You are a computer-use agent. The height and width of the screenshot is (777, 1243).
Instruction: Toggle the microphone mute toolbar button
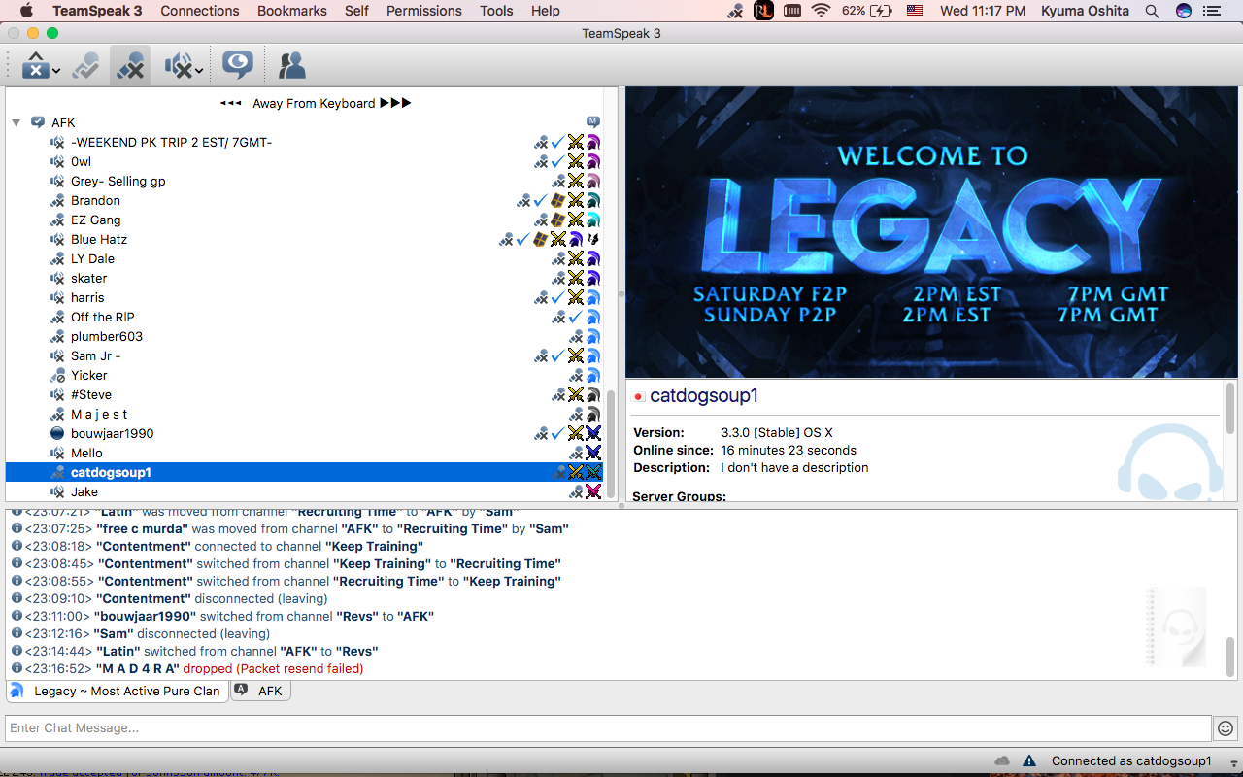130,66
